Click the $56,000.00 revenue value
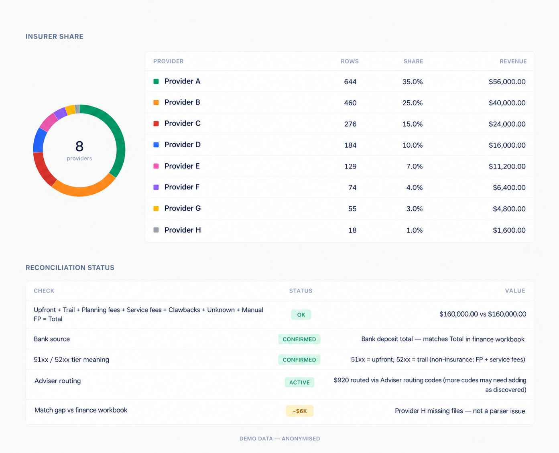 point(507,82)
